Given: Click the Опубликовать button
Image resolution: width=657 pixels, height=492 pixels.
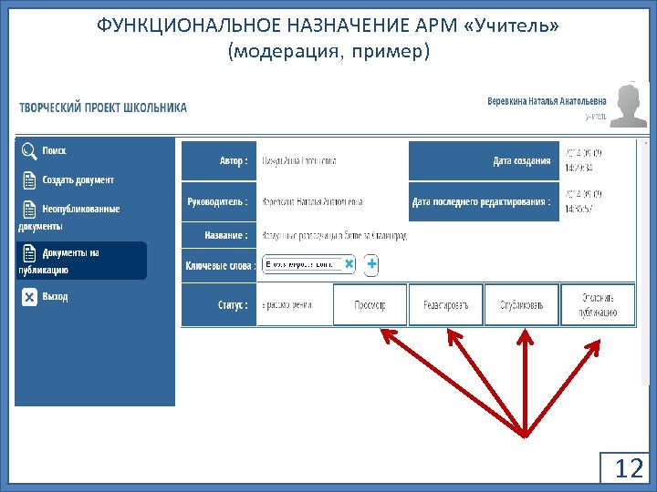Looking at the screenshot, I should tap(522, 305).
